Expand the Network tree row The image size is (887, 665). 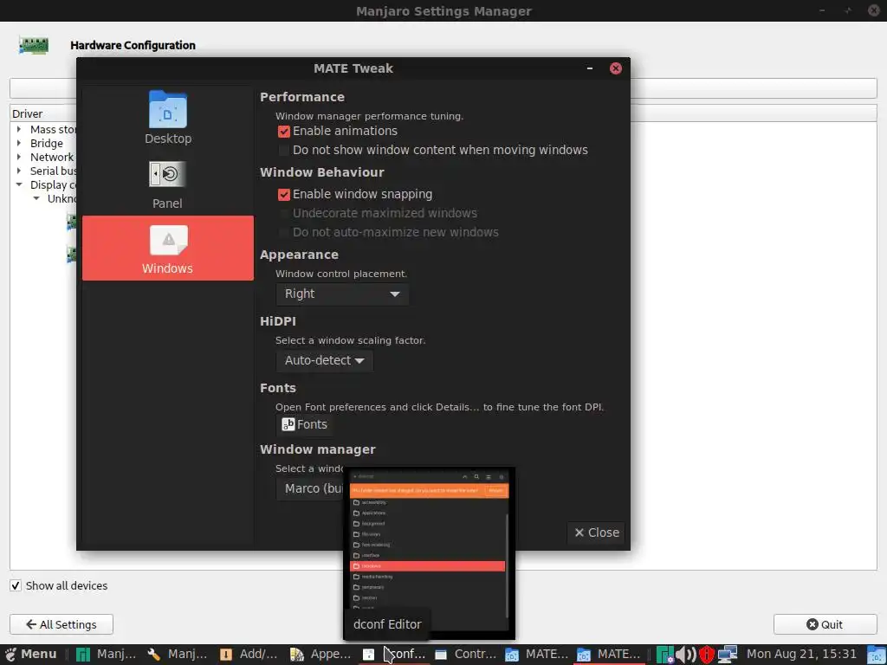point(19,158)
